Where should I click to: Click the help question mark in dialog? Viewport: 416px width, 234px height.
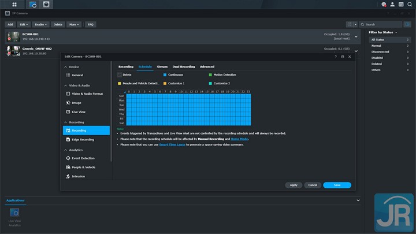[336, 57]
